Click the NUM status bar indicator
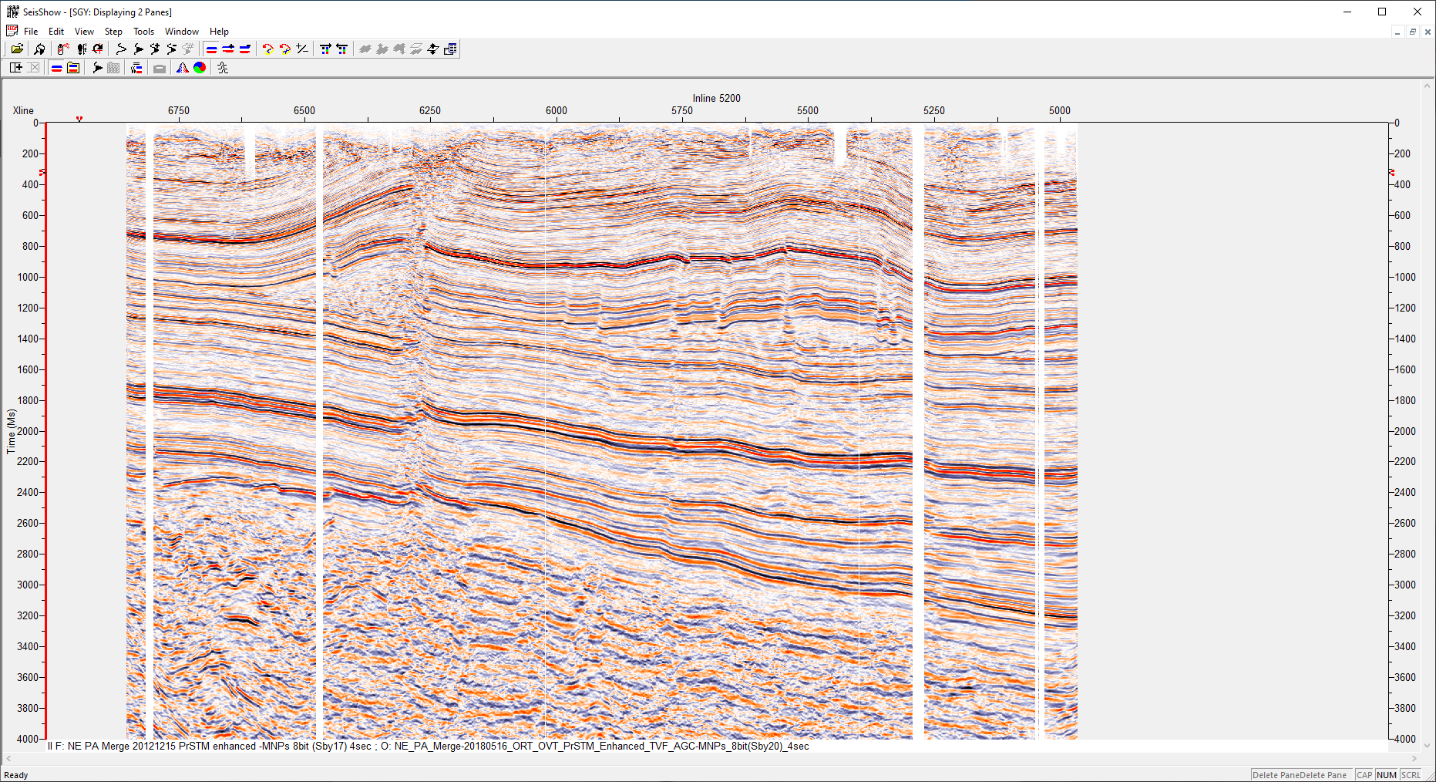The width and height of the screenshot is (1436, 782). [1387, 775]
